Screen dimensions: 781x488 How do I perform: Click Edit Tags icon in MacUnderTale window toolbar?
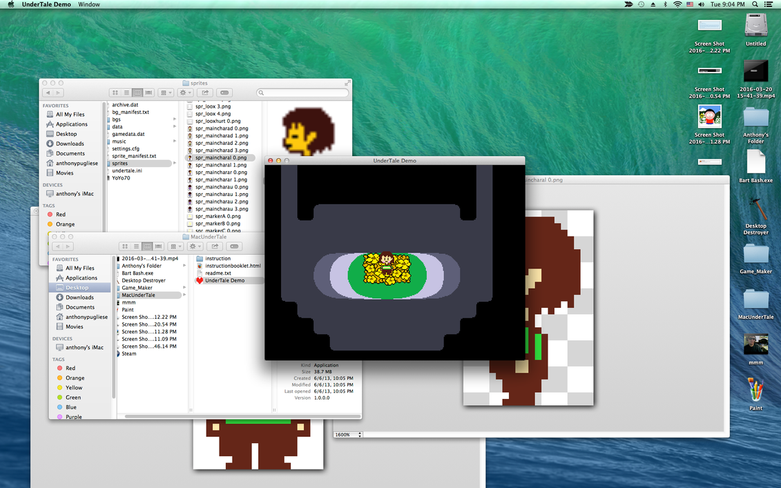pos(235,246)
